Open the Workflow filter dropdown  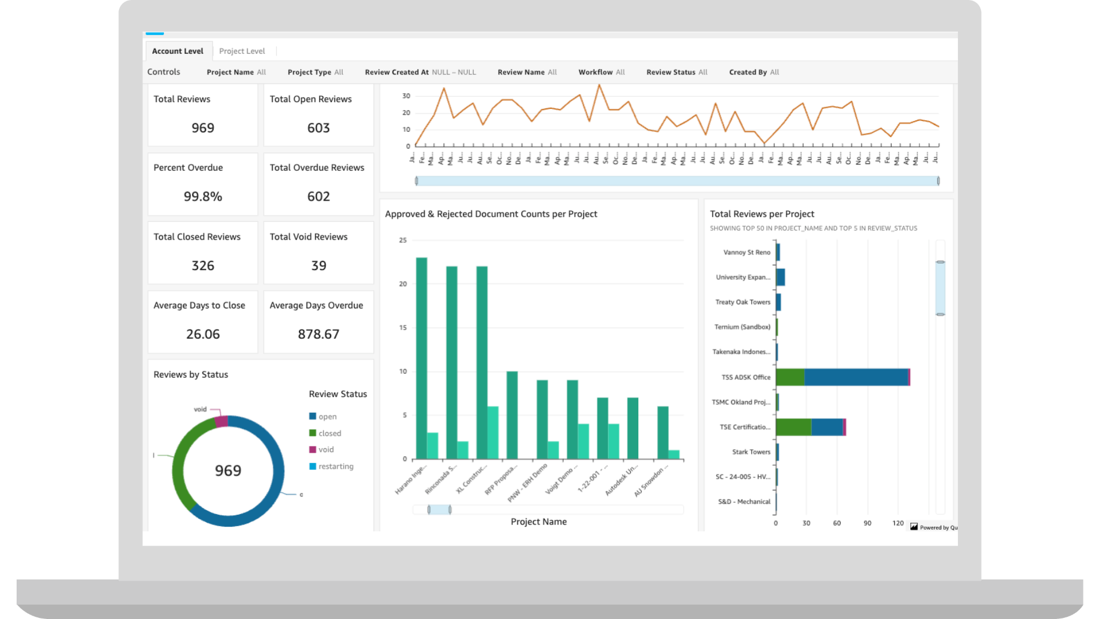pos(601,72)
